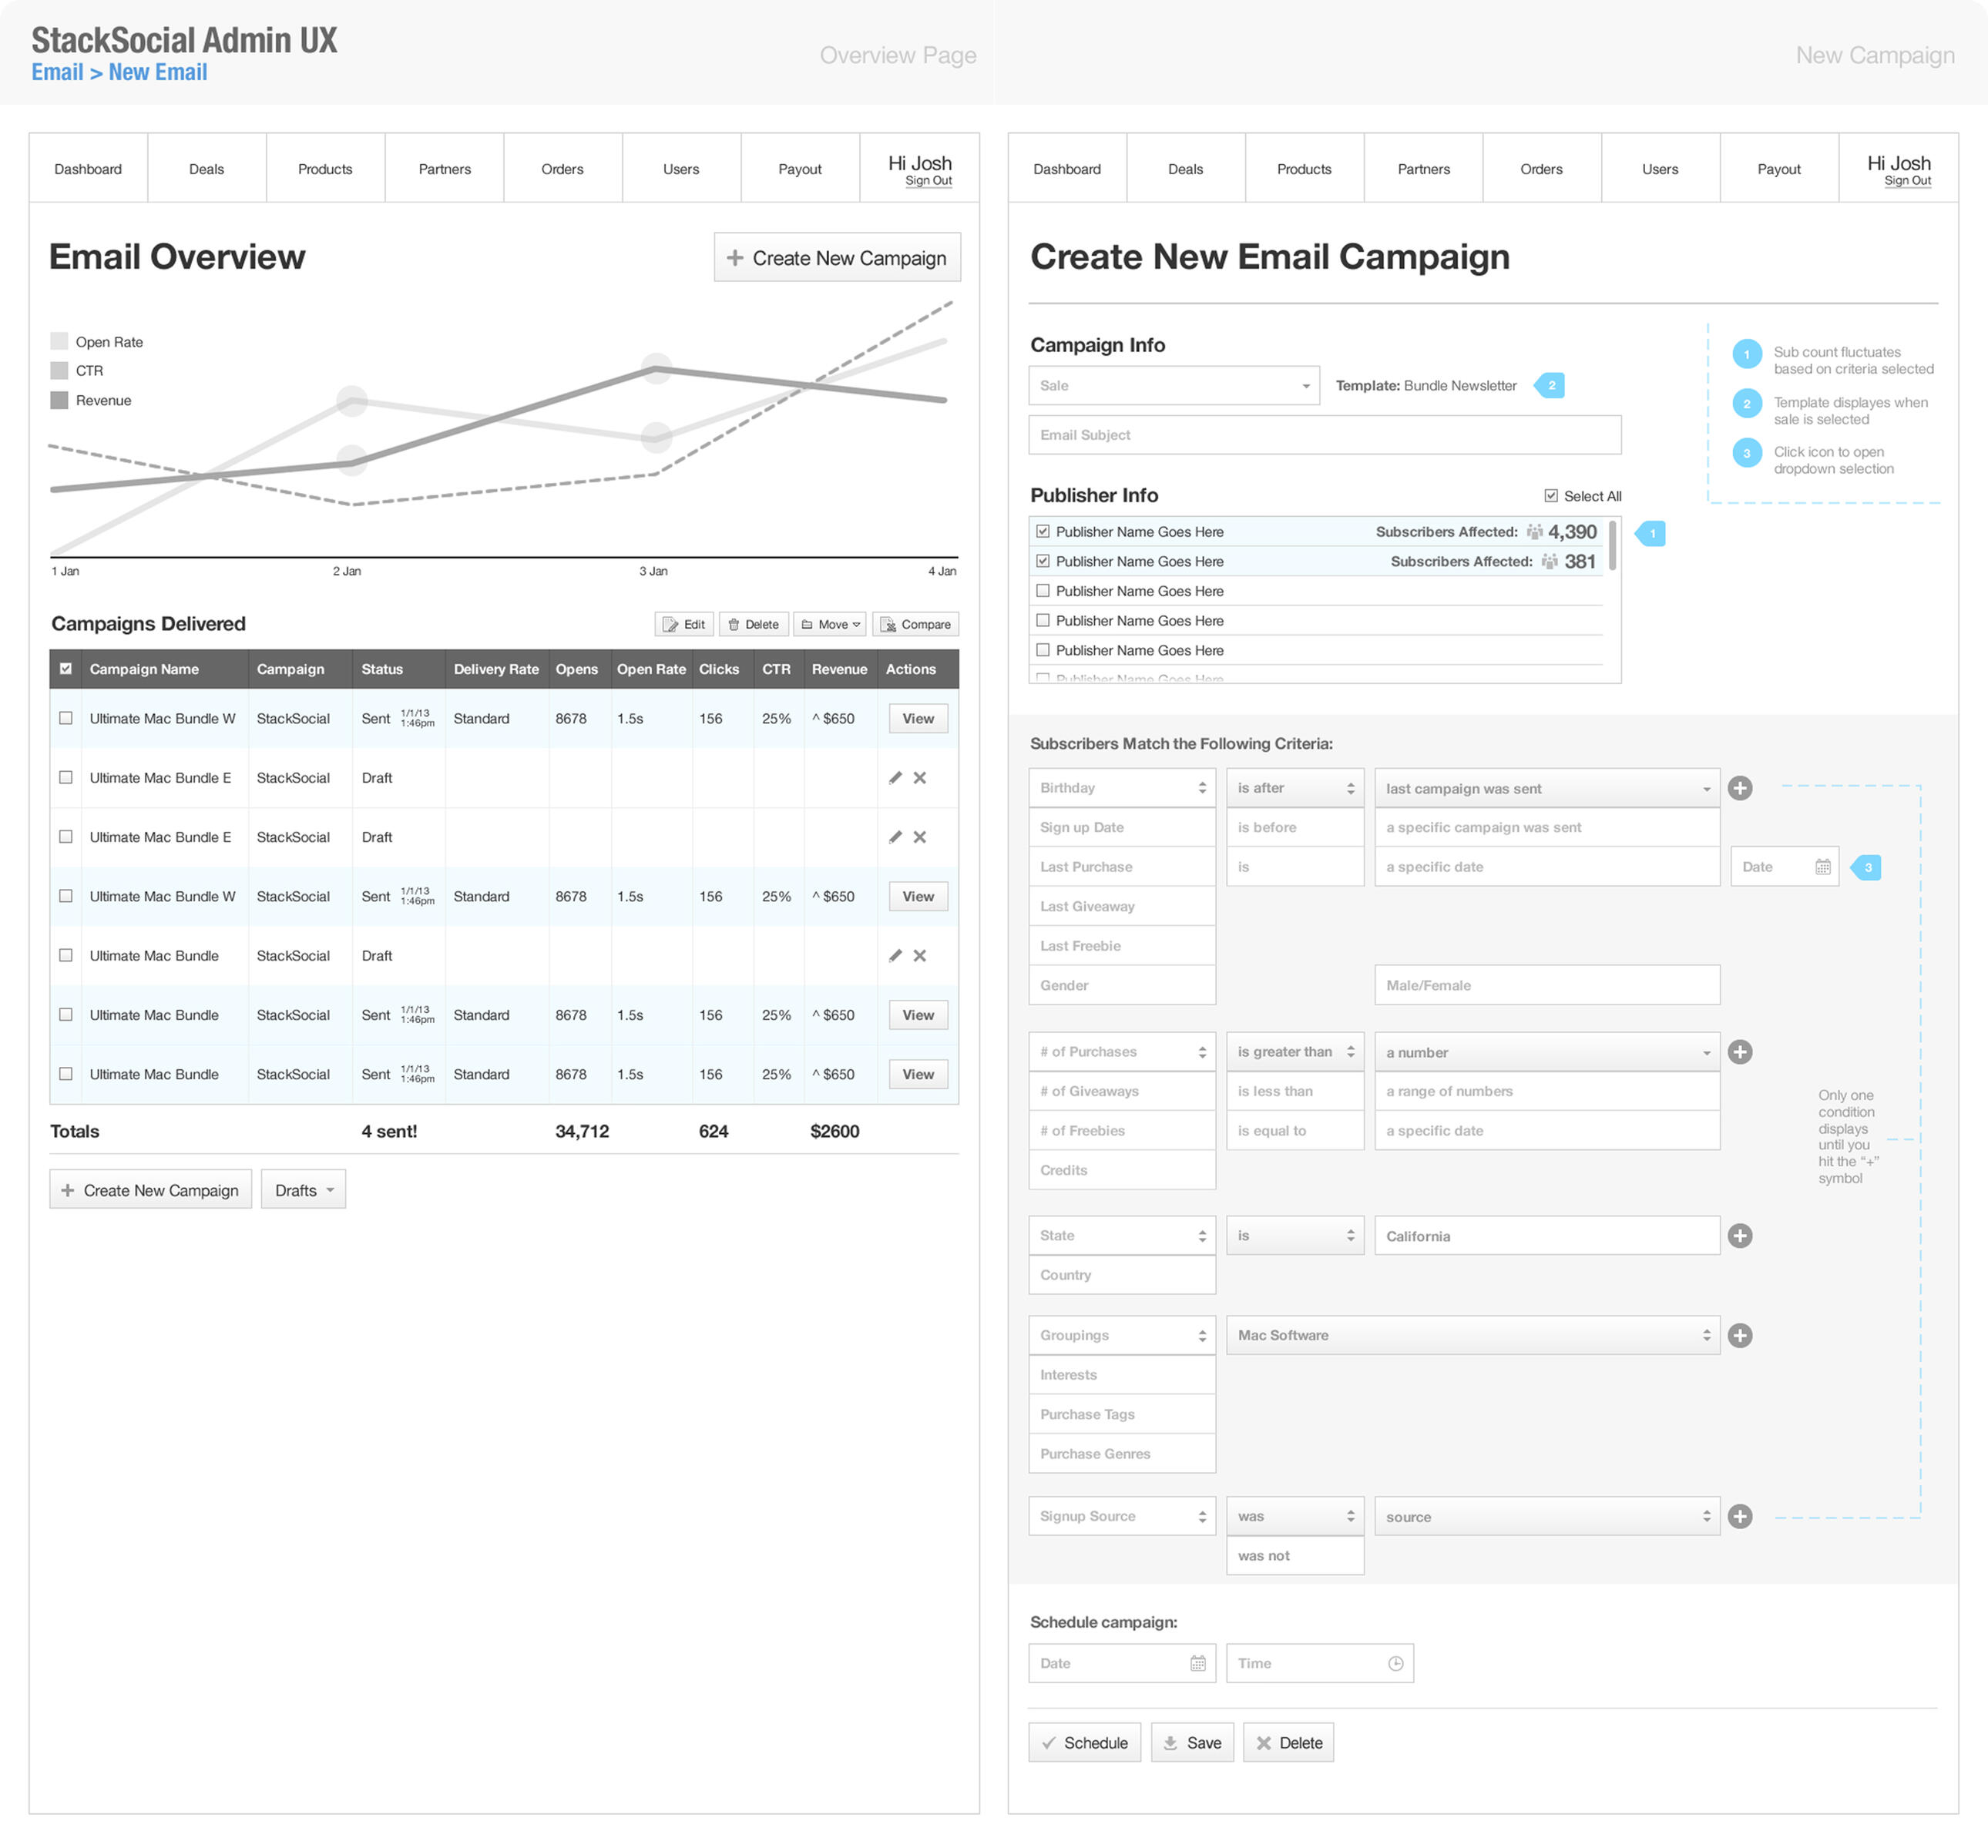1988x1848 pixels.
Task: Check the fourth Publisher Name Goes Here checkbox
Action: point(1043,621)
